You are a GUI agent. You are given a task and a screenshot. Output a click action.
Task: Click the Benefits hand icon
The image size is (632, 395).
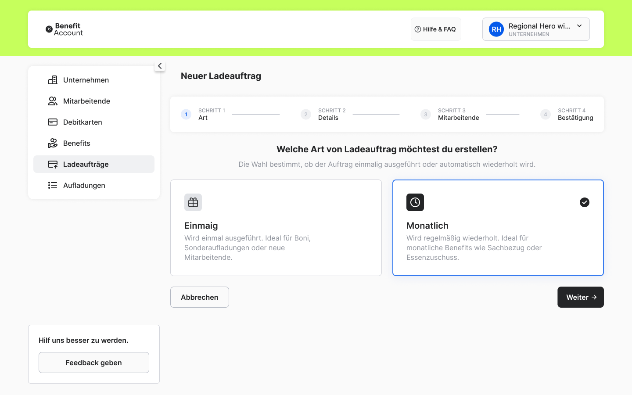[x=53, y=143]
